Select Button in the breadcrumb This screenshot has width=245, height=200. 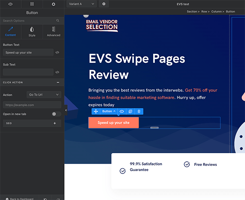click(x=230, y=11)
